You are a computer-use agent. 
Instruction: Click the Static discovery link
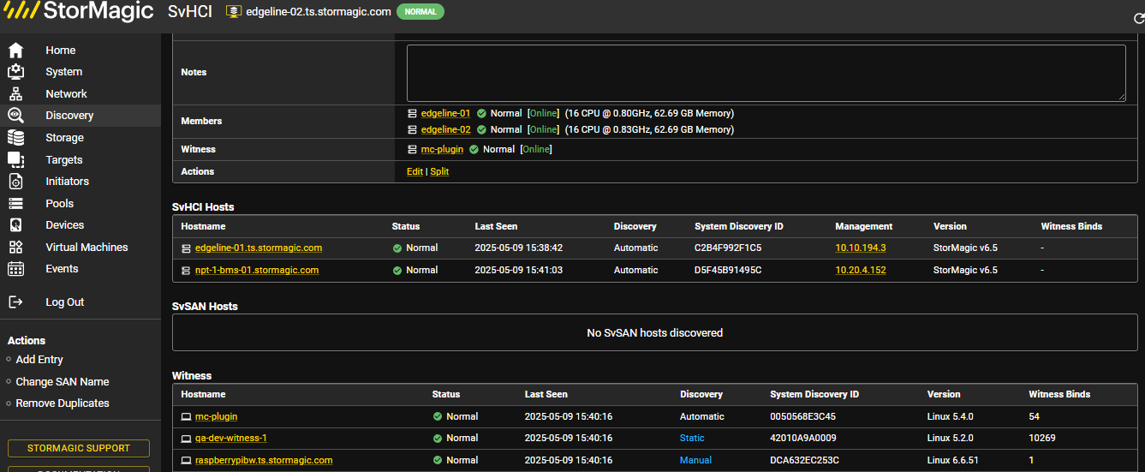692,439
